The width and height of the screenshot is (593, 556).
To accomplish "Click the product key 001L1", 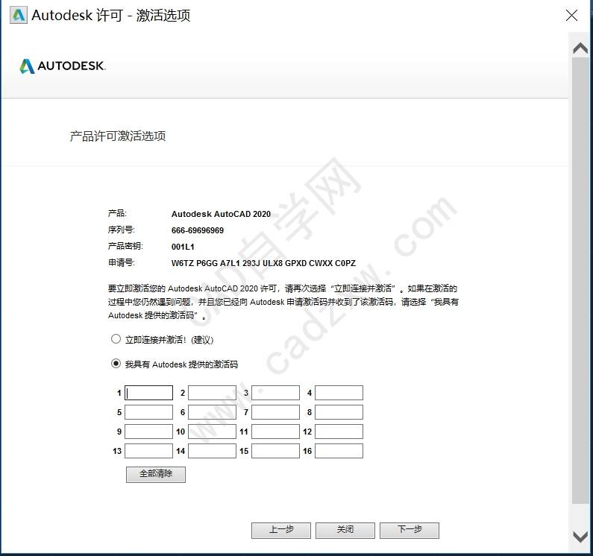I will [183, 247].
